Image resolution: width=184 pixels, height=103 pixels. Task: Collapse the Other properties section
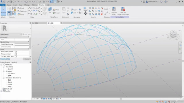(x=28, y=49)
